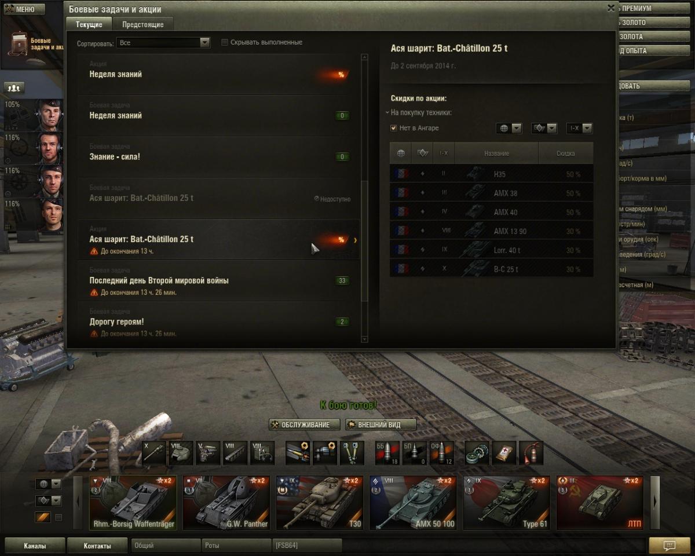Image resolution: width=695 pixels, height=556 pixels.
Task: Open the suspension tracks module slot
Action: (x=235, y=452)
